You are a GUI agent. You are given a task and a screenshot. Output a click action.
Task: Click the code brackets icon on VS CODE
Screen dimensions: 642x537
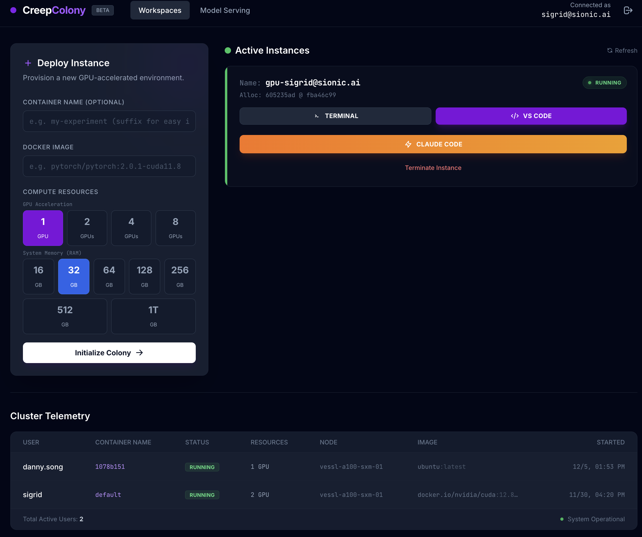point(514,116)
